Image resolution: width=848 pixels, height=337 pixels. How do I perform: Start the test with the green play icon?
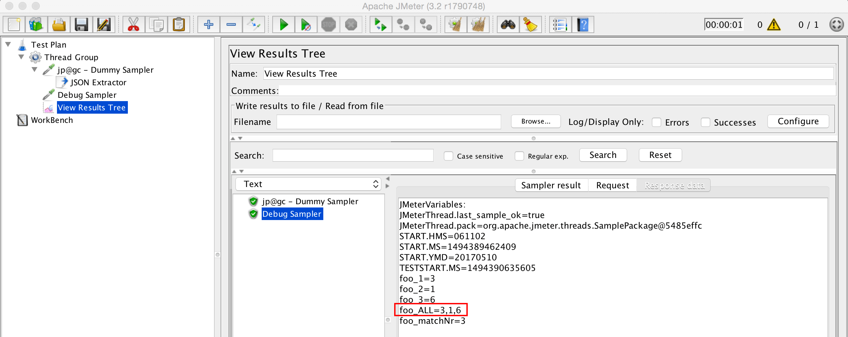(283, 24)
